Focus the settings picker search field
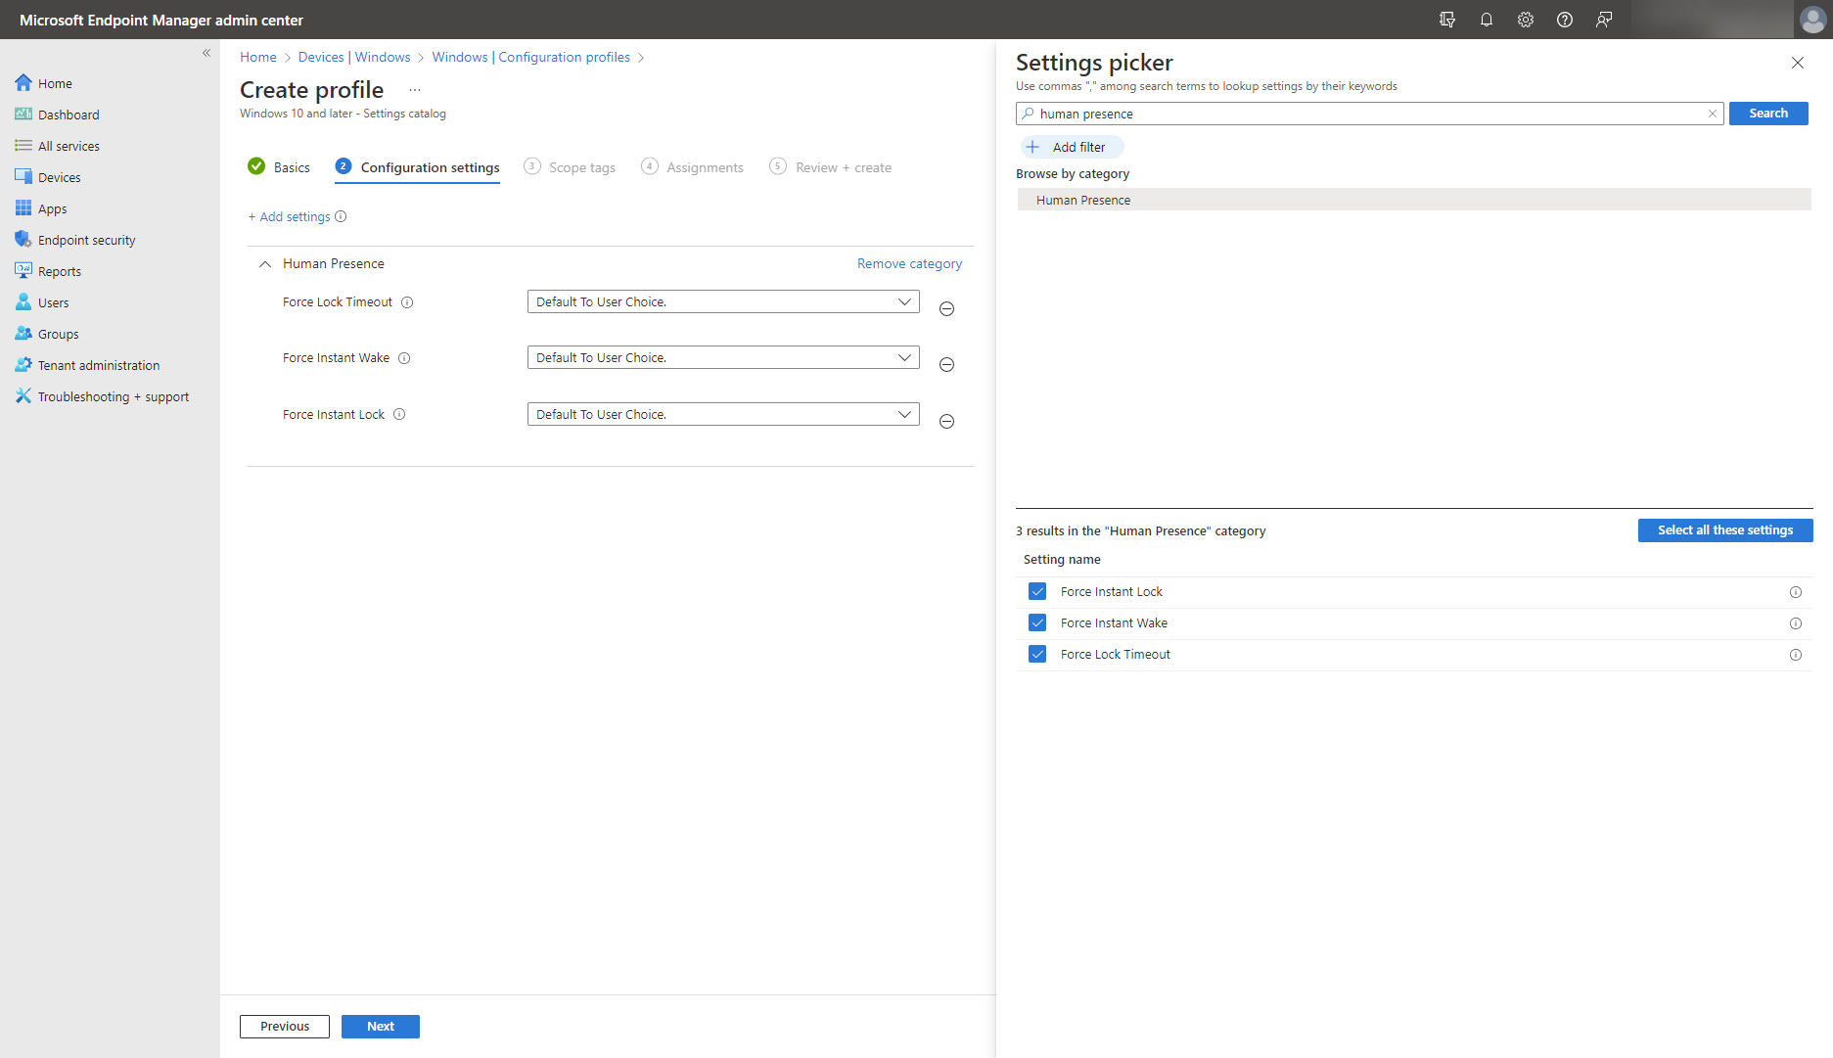The height and width of the screenshot is (1058, 1833). coord(1369,114)
